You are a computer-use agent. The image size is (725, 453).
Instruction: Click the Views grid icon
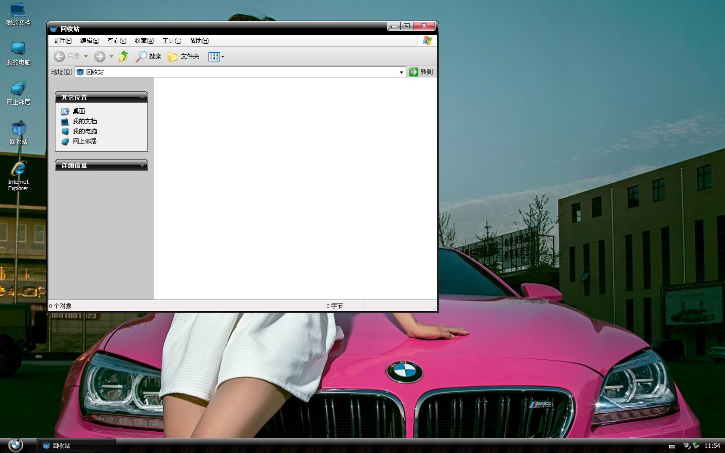214,56
